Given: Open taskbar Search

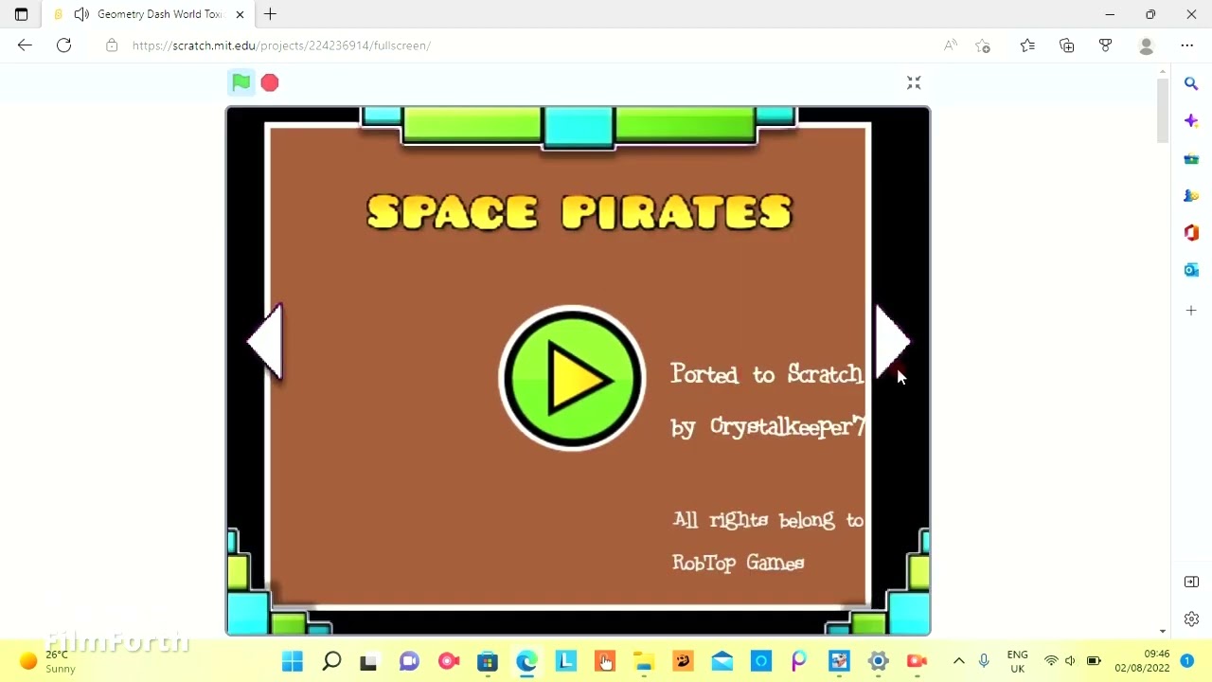Looking at the screenshot, I should point(331,661).
